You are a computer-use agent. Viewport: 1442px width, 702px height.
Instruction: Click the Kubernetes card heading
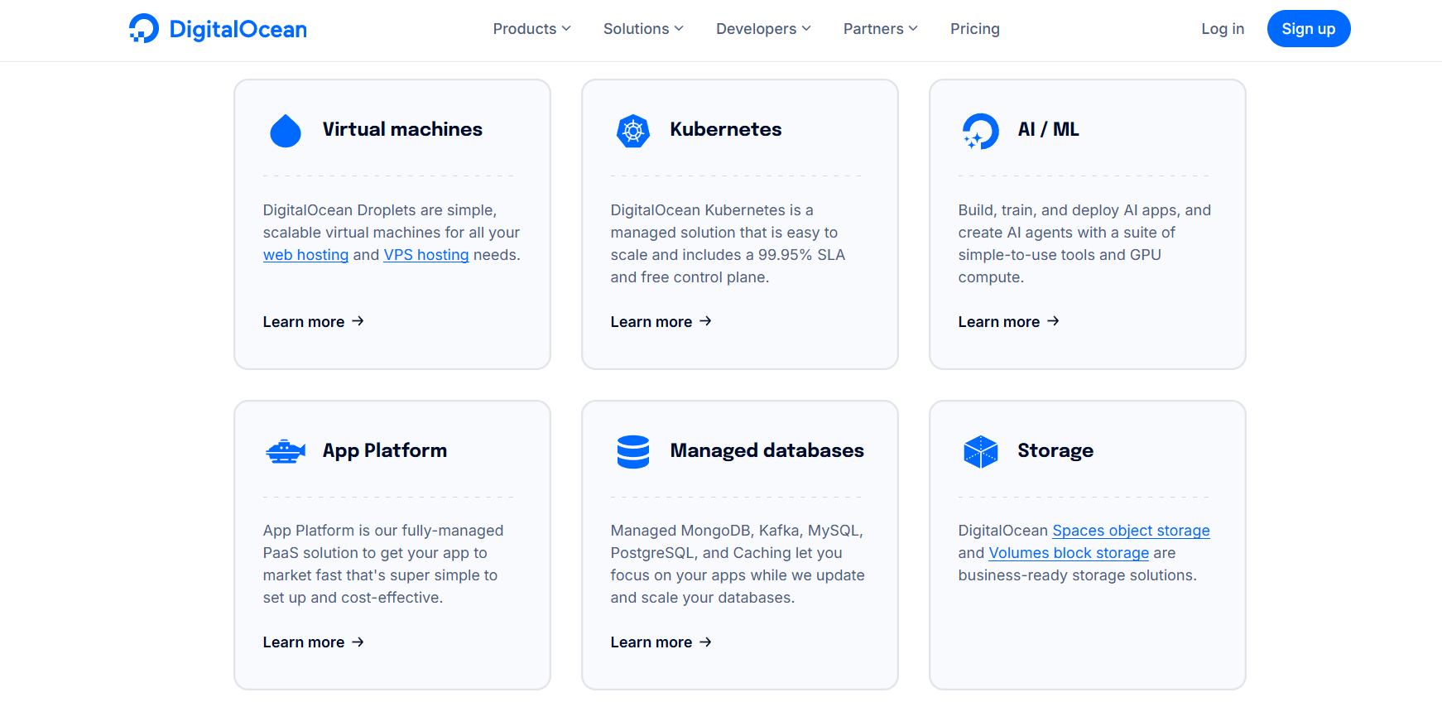click(726, 129)
